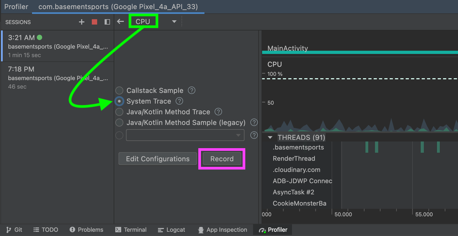
Task: Collapse the Sessions pane with panel icon
Action: coord(107,22)
